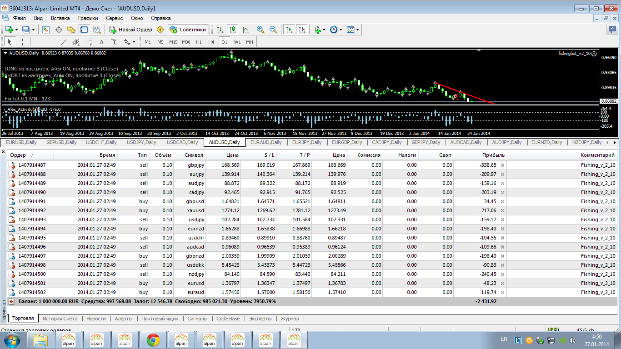This screenshot has height=349, width=621.
Task: Open the Market Watch window icon
Action: coord(46,30)
